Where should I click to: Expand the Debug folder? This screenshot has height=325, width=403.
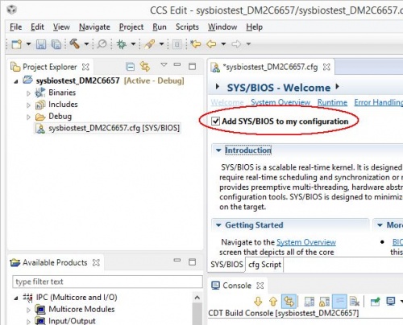28,117
